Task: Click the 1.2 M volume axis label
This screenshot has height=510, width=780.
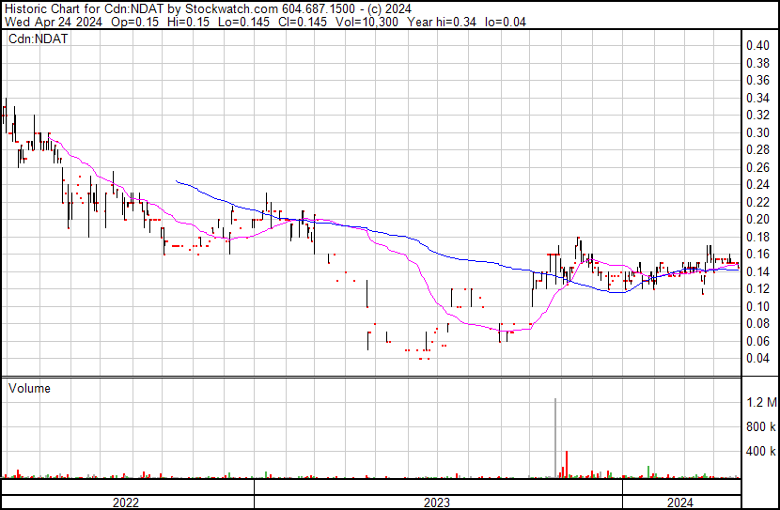Action: (761, 403)
